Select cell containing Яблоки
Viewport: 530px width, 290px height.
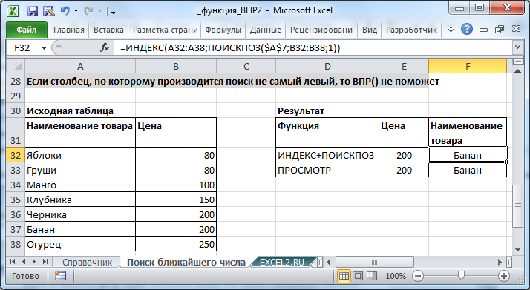(80, 155)
